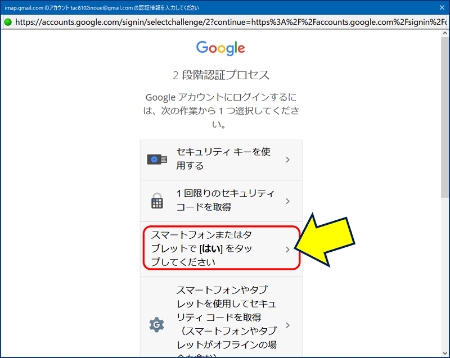The width and height of the screenshot is (450, 358).
Task: Click the green secure connection indicator
Action: 8,22
